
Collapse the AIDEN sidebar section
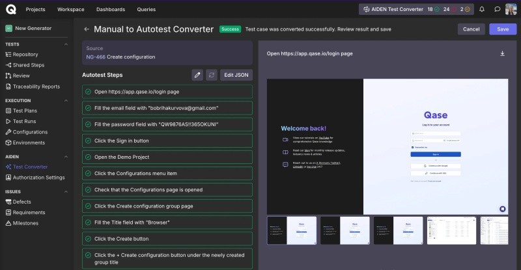coord(66,157)
